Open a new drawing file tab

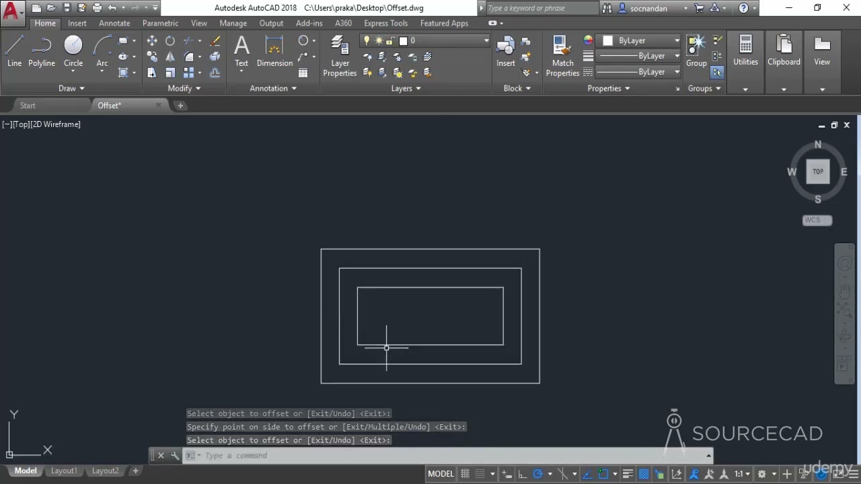pyautogui.click(x=180, y=106)
